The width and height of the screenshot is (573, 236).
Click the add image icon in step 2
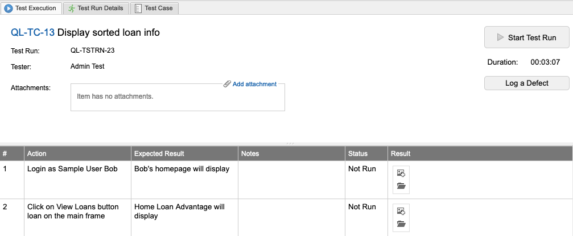[401, 211]
